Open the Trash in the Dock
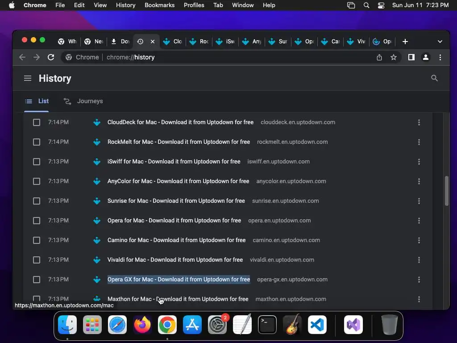Screen dimensions: 457x343 pos(389,325)
